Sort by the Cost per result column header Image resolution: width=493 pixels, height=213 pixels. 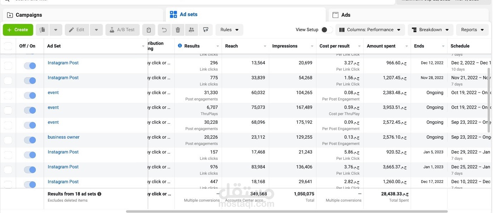(x=335, y=46)
